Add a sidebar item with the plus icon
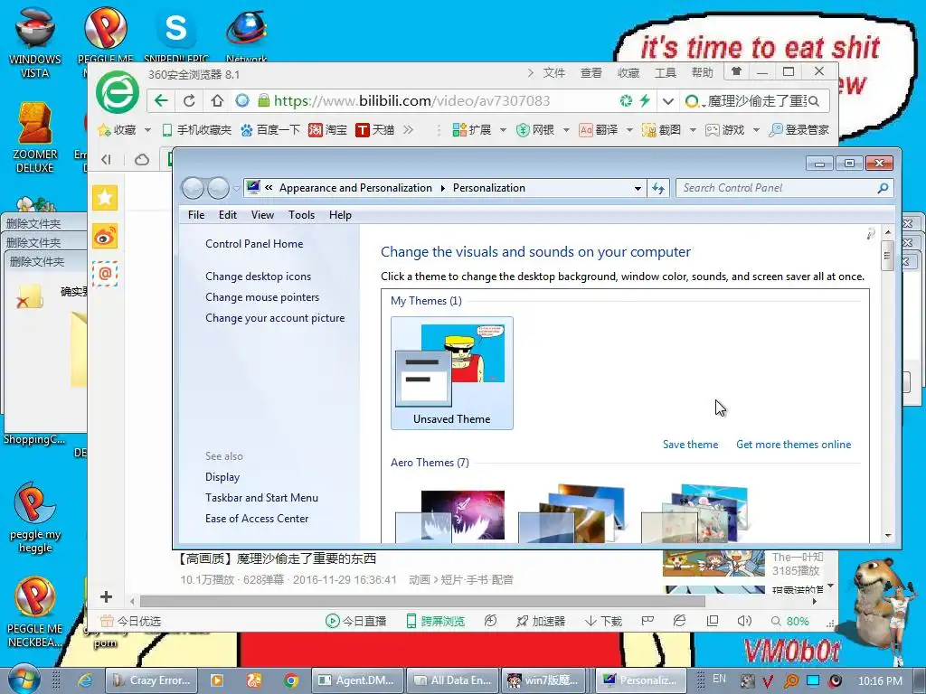The width and height of the screenshot is (926, 694). click(107, 596)
